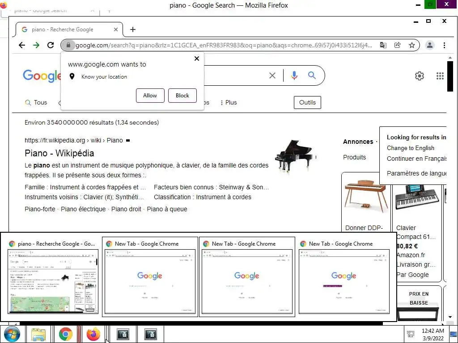
Task: Allow Google to know your location
Action: click(150, 96)
